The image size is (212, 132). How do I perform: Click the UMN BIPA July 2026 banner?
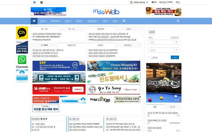[x=59, y=77]
